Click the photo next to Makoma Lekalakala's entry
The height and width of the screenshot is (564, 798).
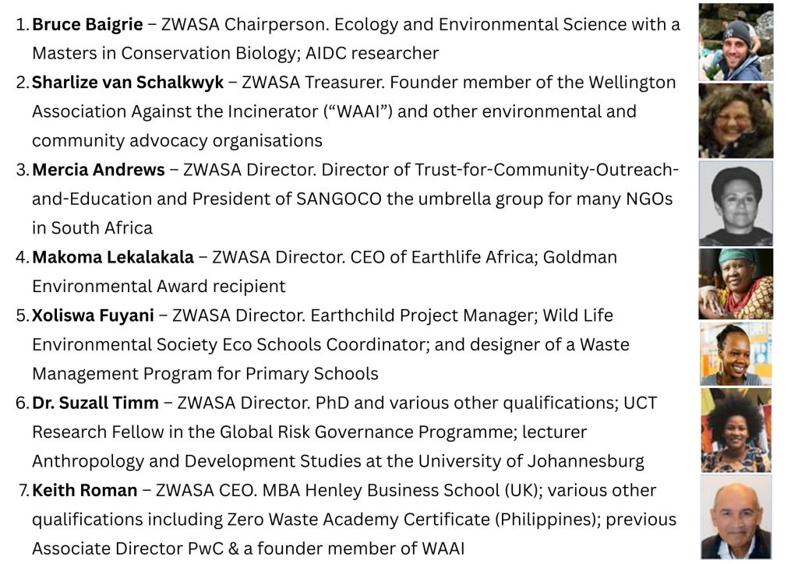point(736,284)
